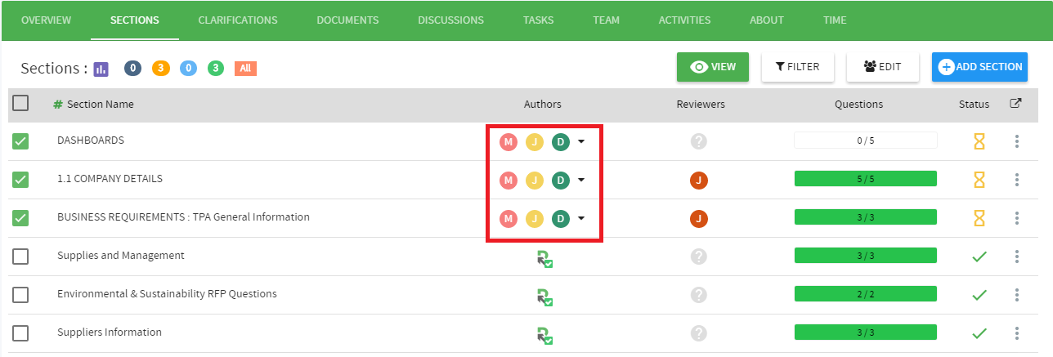Open the DISCUSSIONS tab
Viewport: 1053px width, 357px height.
[x=450, y=20]
